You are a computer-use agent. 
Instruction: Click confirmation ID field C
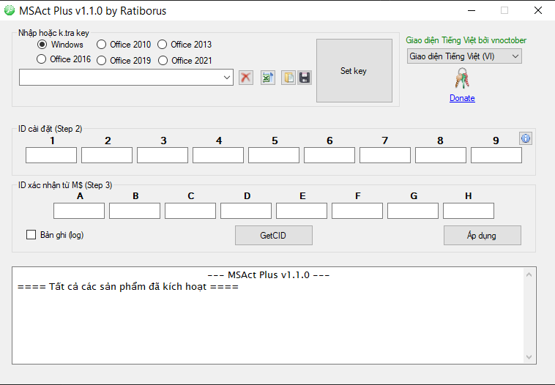[190, 211]
